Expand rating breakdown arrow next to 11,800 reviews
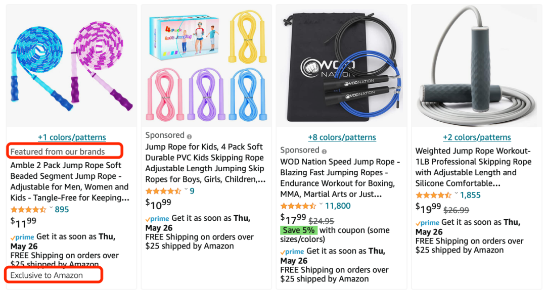The height and width of the screenshot is (292, 546). pos(321,205)
